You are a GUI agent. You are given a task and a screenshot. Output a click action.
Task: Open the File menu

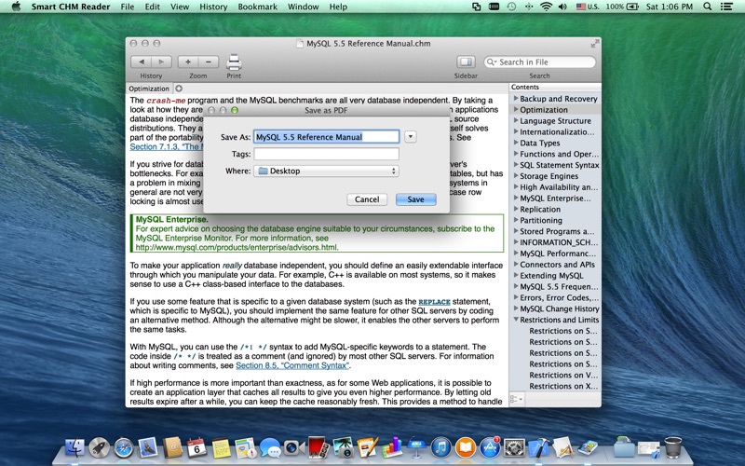[x=127, y=7]
